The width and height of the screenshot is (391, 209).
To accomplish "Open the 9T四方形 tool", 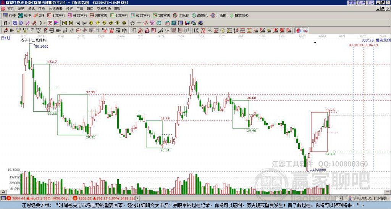I will (141, 15).
